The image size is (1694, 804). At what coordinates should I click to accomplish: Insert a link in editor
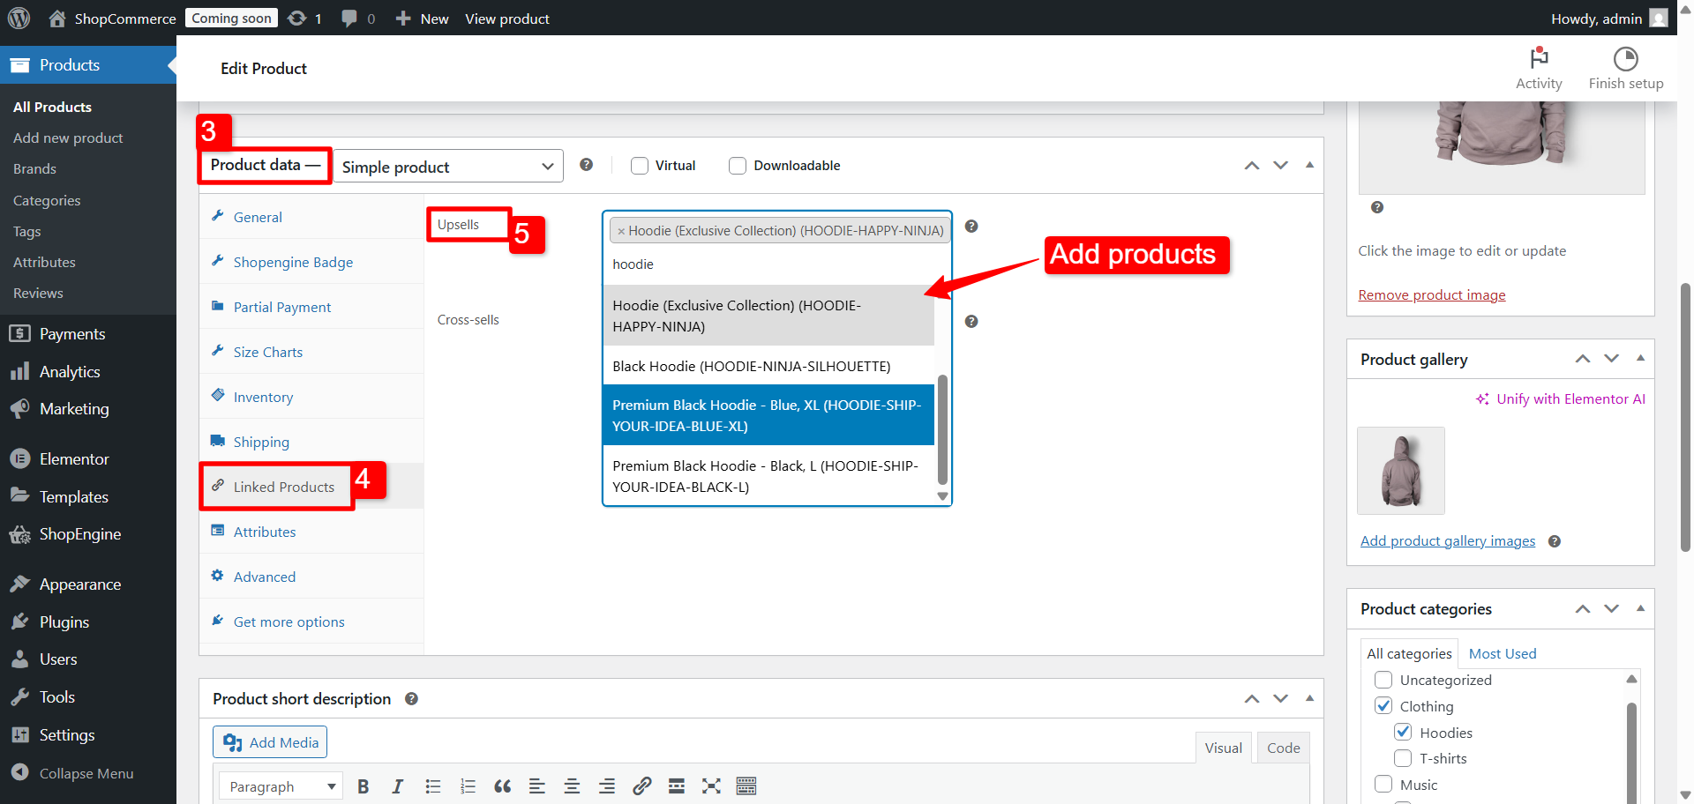pyautogui.click(x=642, y=786)
